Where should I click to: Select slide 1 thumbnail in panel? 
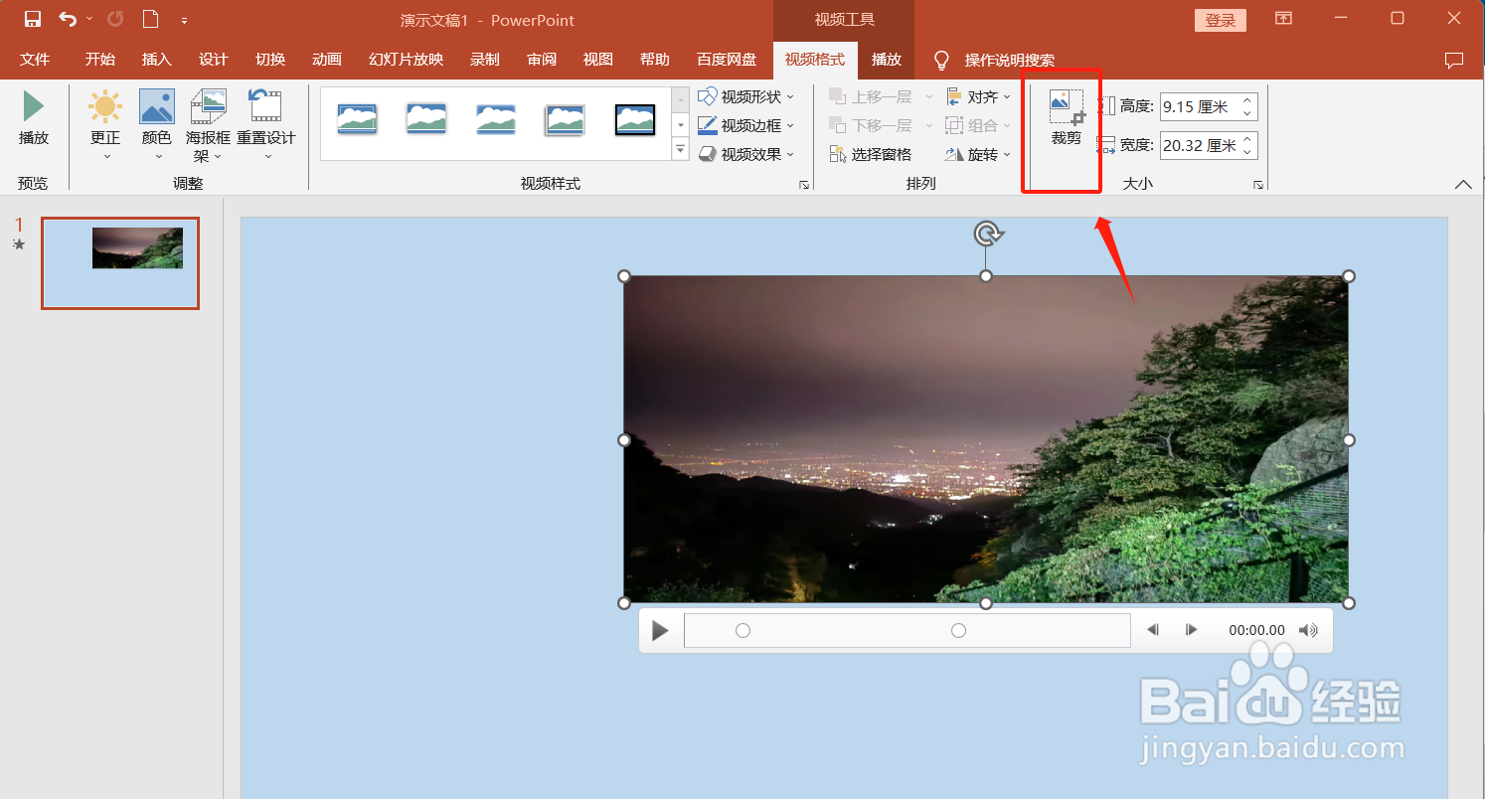tap(120, 263)
